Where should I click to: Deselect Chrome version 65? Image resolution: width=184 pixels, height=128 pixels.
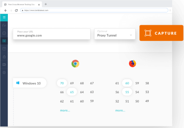(72, 92)
